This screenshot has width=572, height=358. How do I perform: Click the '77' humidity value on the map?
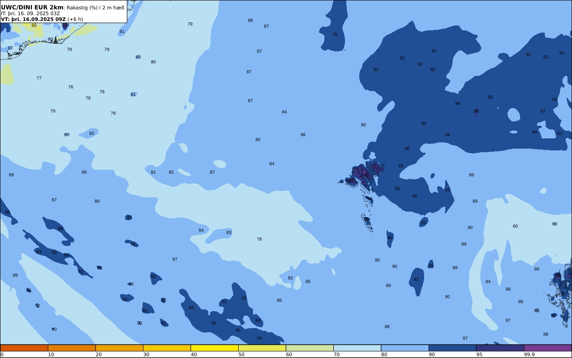tap(39, 78)
